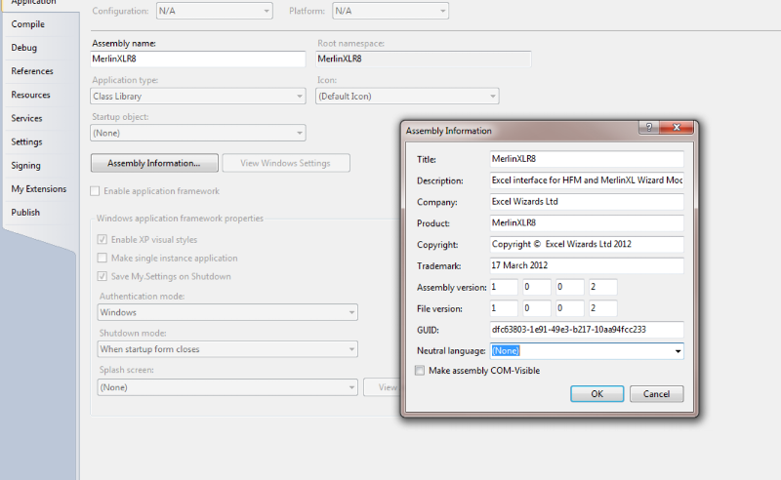781x480 pixels.
Task: Click the Assembly name text field
Action: pyautogui.click(x=198, y=59)
